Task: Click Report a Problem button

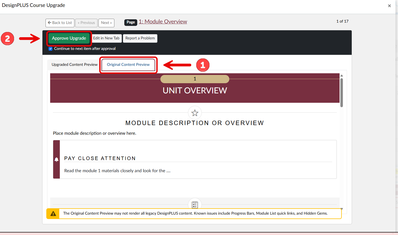Action: tap(140, 38)
